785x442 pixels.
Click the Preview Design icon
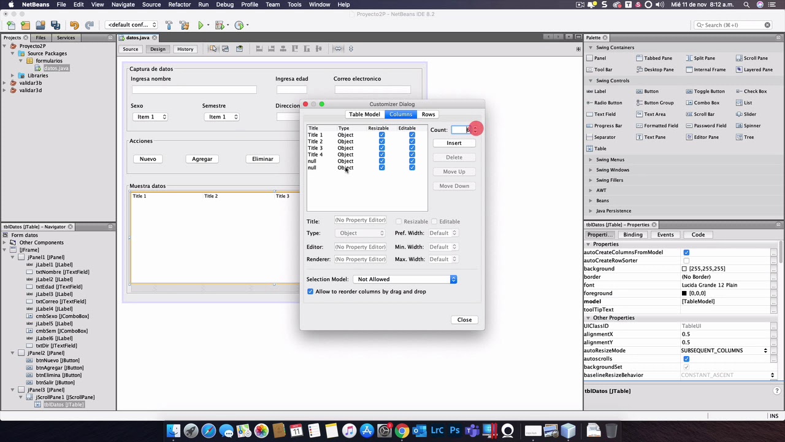click(239, 48)
